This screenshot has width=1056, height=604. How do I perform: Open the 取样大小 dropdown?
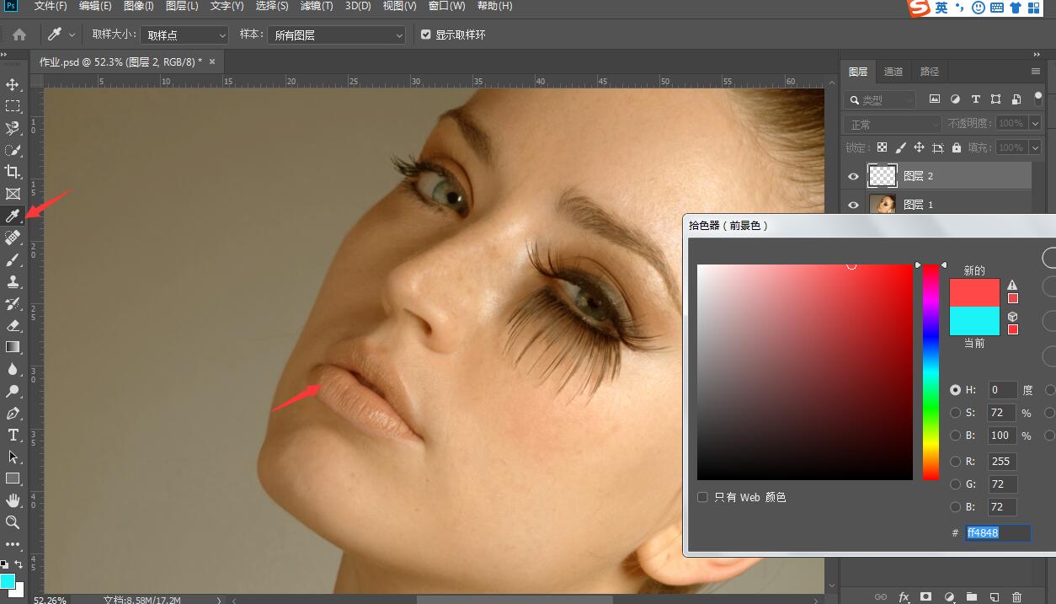tap(184, 35)
